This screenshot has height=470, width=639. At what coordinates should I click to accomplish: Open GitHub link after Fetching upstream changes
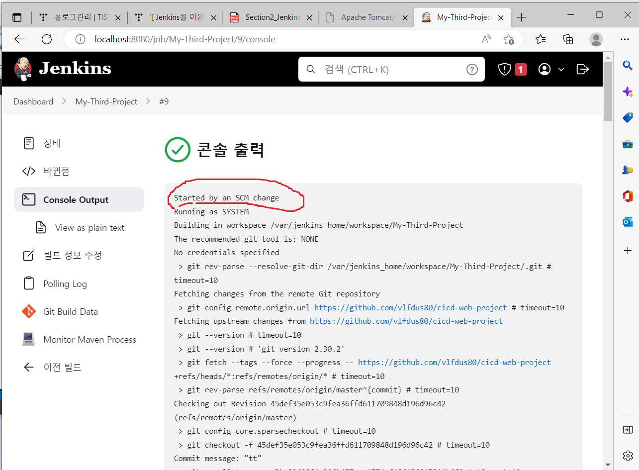click(x=406, y=321)
